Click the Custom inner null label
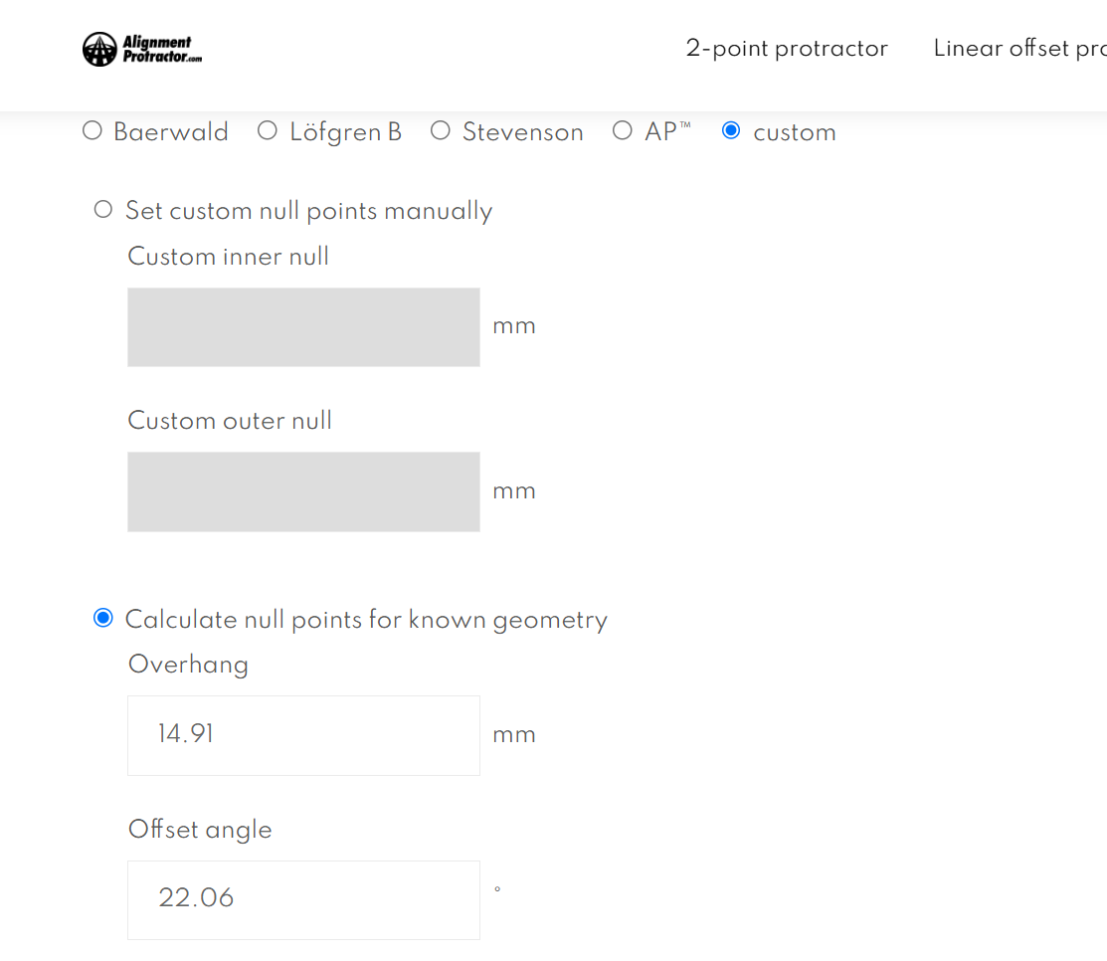The height and width of the screenshot is (961, 1107). (x=228, y=257)
